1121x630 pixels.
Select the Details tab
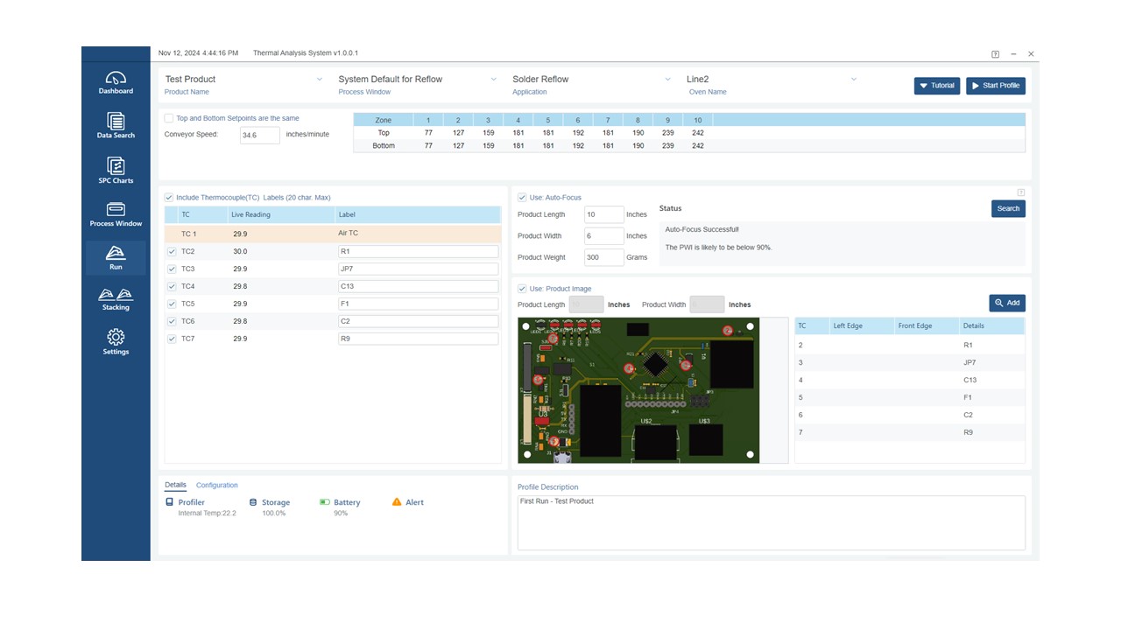pyautogui.click(x=175, y=485)
